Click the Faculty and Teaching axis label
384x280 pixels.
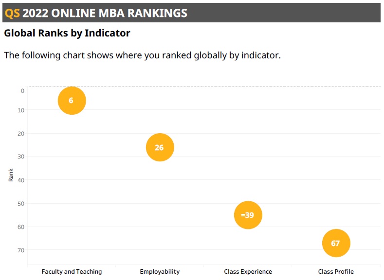pyautogui.click(x=72, y=272)
